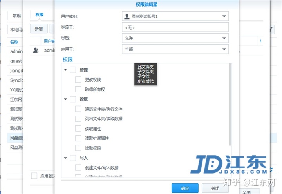Open the 本地用户 filter dropdown in the background
The height and width of the screenshot is (194, 282).
[15, 29]
